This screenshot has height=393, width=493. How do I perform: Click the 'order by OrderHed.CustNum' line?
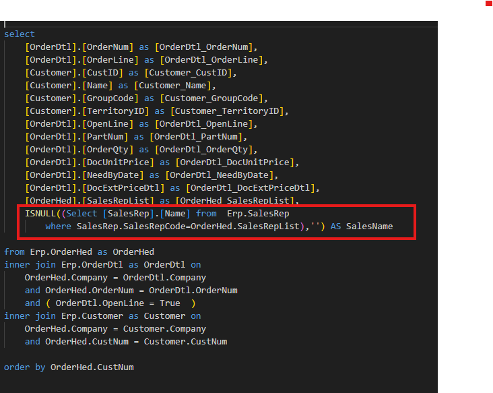[69, 367]
